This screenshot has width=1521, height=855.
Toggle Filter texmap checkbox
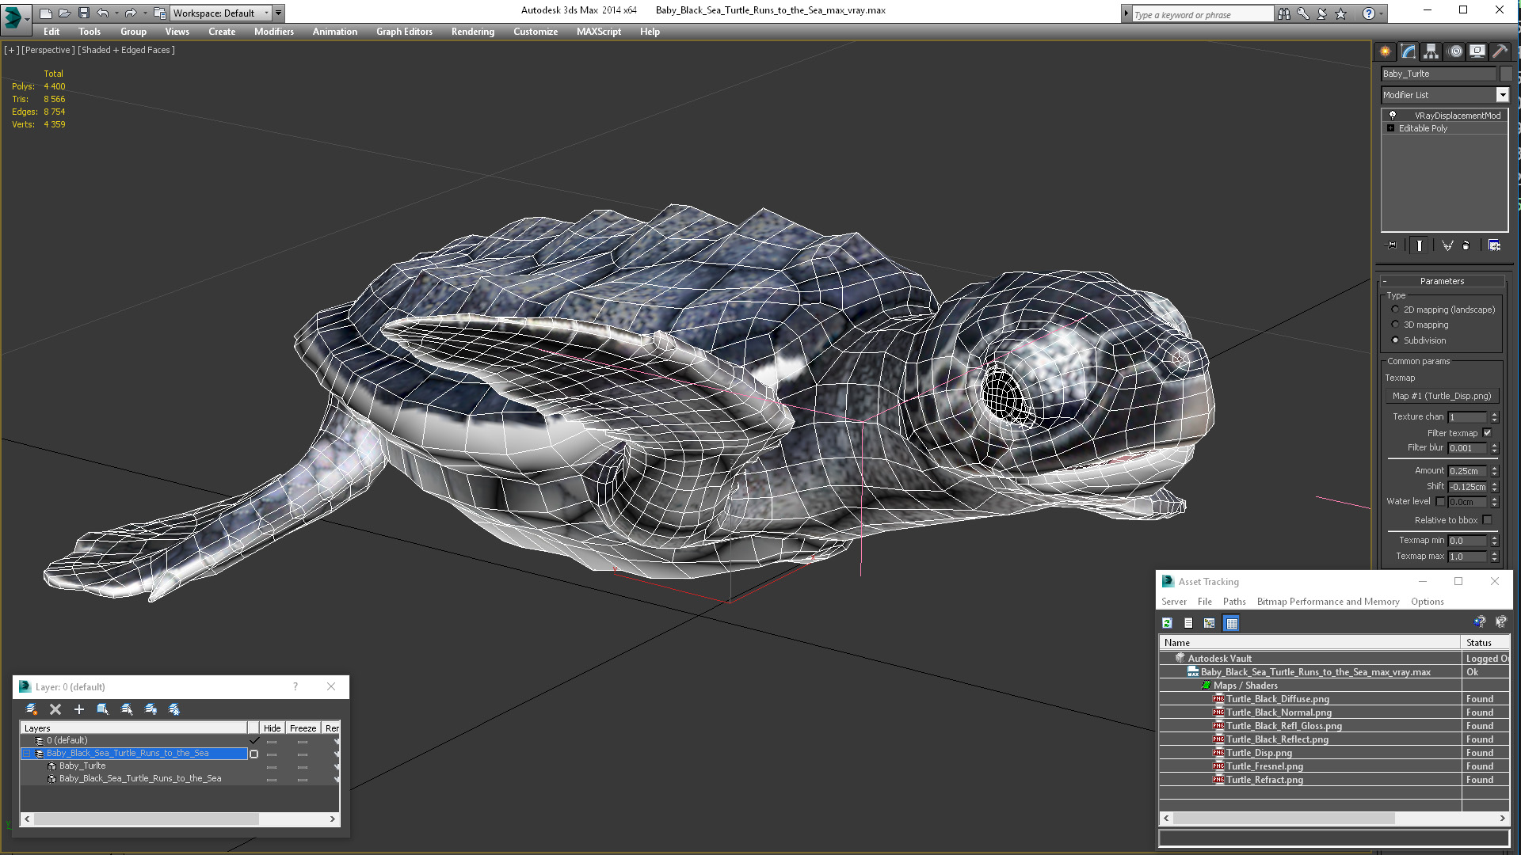coord(1487,433)
